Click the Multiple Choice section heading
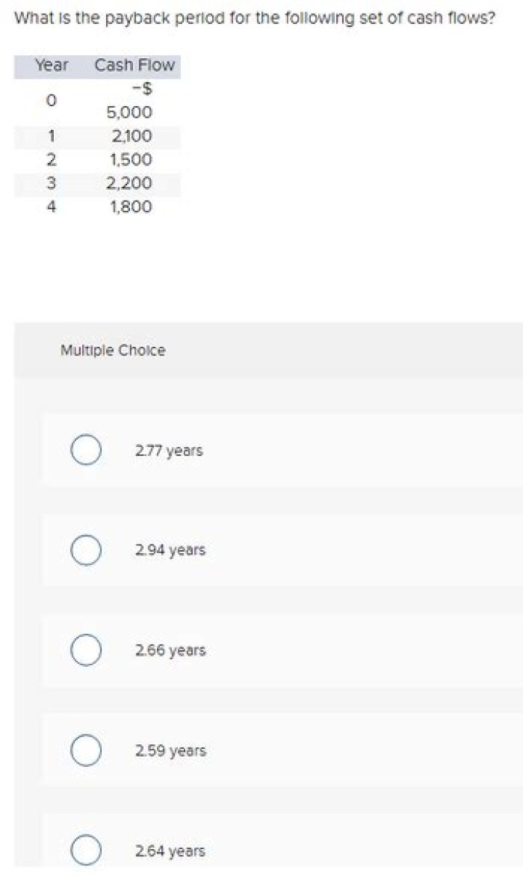This screenshot has width=523, height=876. click(x=113, y=350)
